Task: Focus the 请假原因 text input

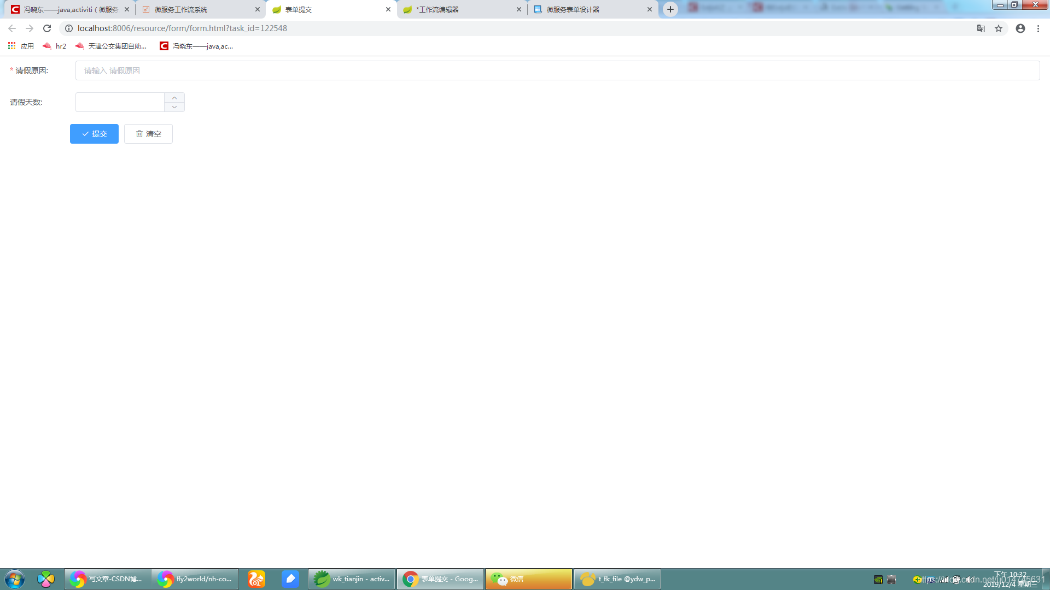Action: point(557,70)
